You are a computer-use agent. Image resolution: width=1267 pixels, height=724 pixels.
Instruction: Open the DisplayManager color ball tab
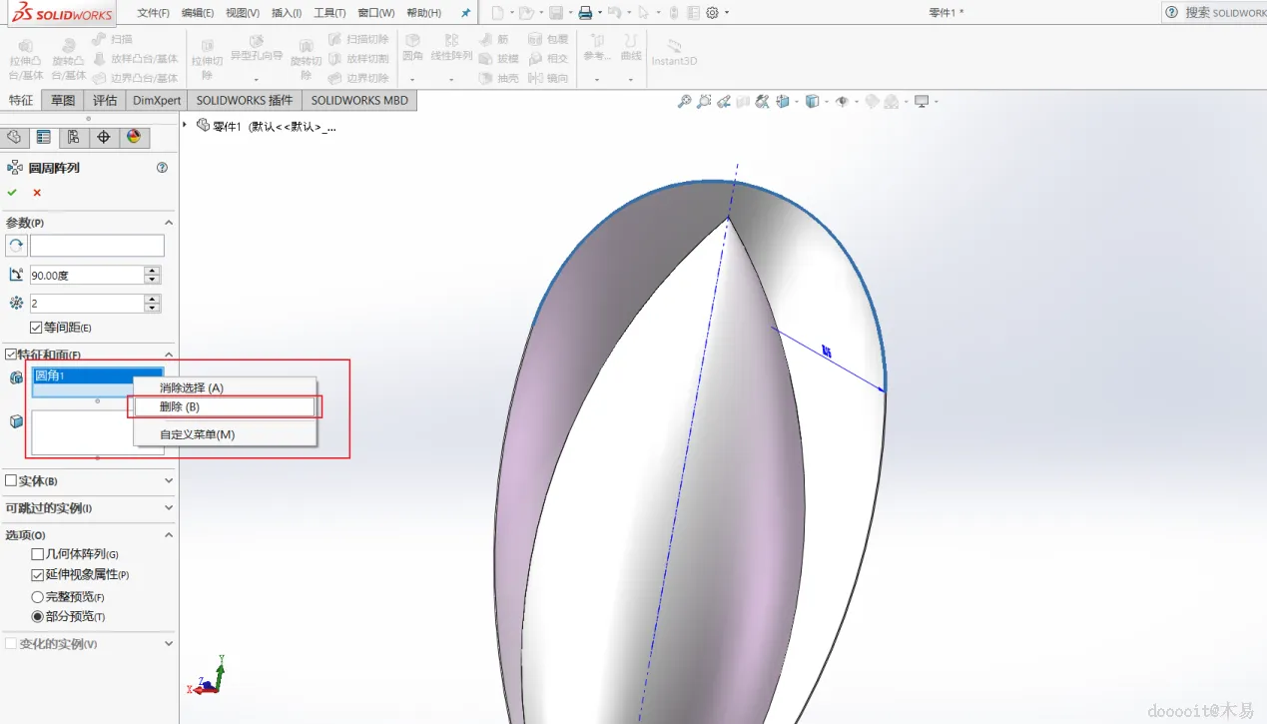coord(133,138)
